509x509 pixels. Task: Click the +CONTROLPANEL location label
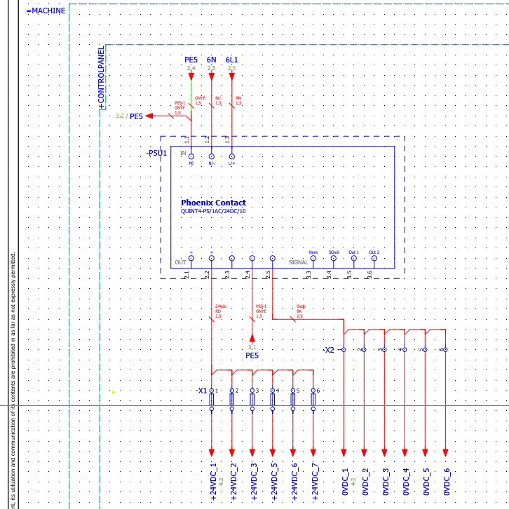pos(101,77)
